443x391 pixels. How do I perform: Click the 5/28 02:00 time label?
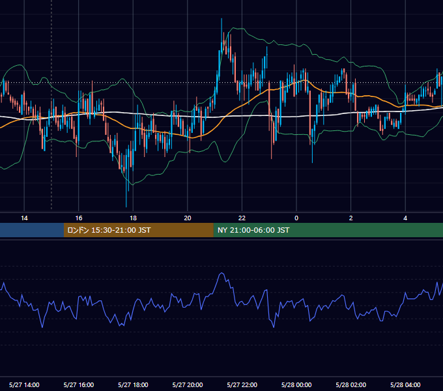click(351, 384)
